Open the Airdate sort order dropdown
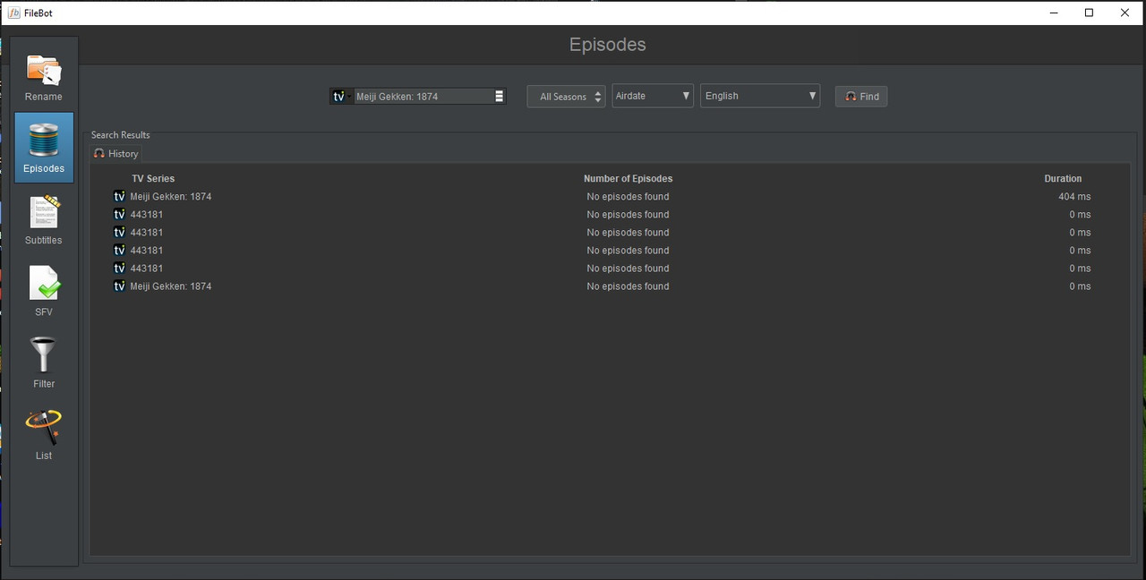This screenshot has height=580, width=1146. (653, 96)
